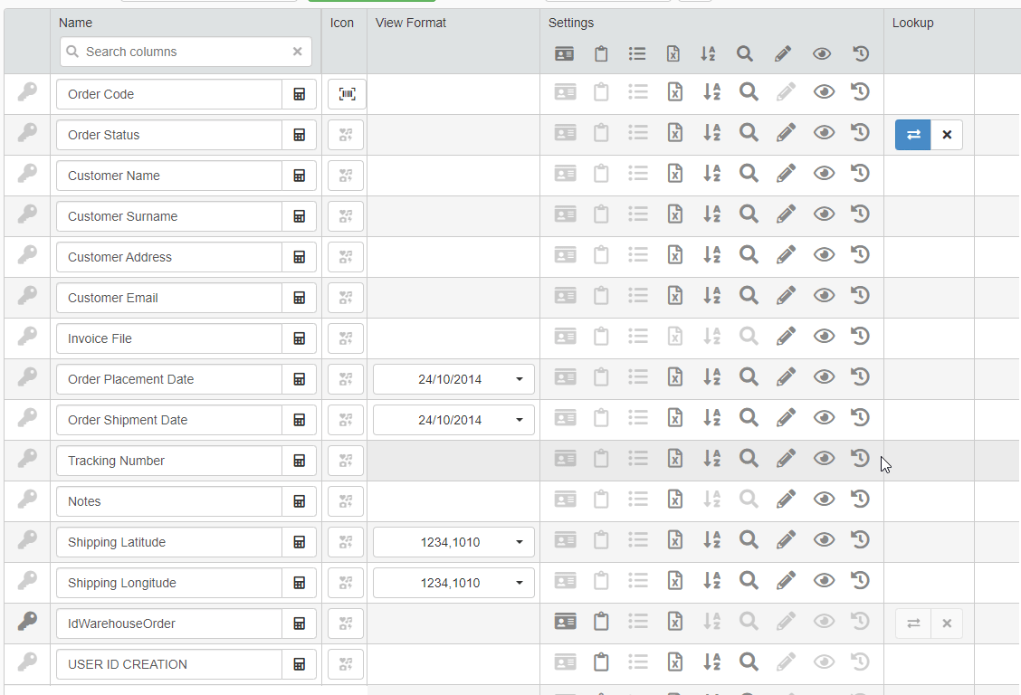Click the clipboard icon in the USER ID CREATION row
Image resolution: width=1021 pixels, height=695 pixels.
601,662
